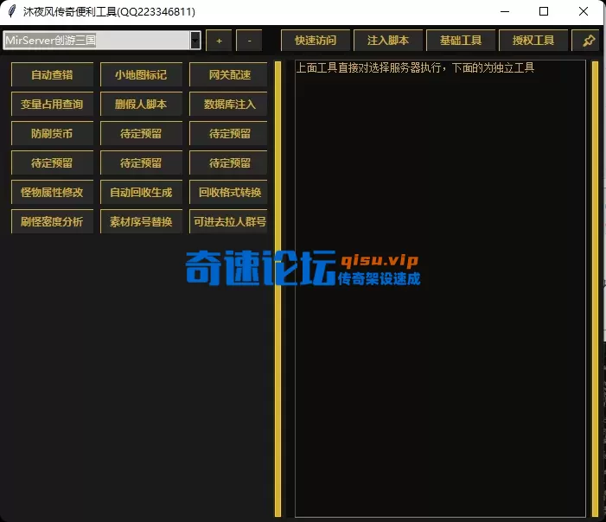Click 可进去拉人群号 button
The image size is (606, 522).
pos(228,221)
